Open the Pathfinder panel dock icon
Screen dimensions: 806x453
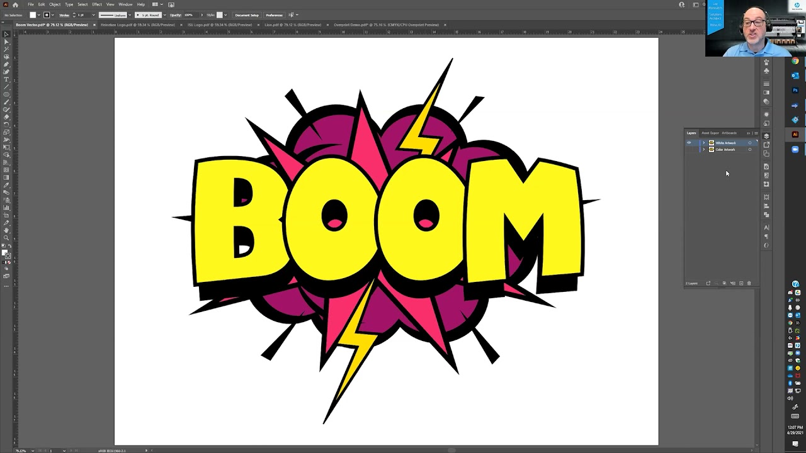coord(766,215)
